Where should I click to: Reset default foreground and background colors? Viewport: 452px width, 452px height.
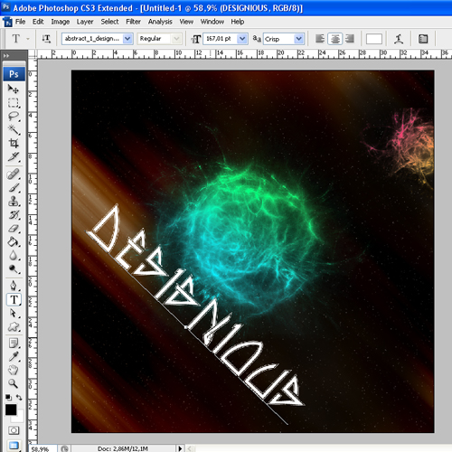8,398
